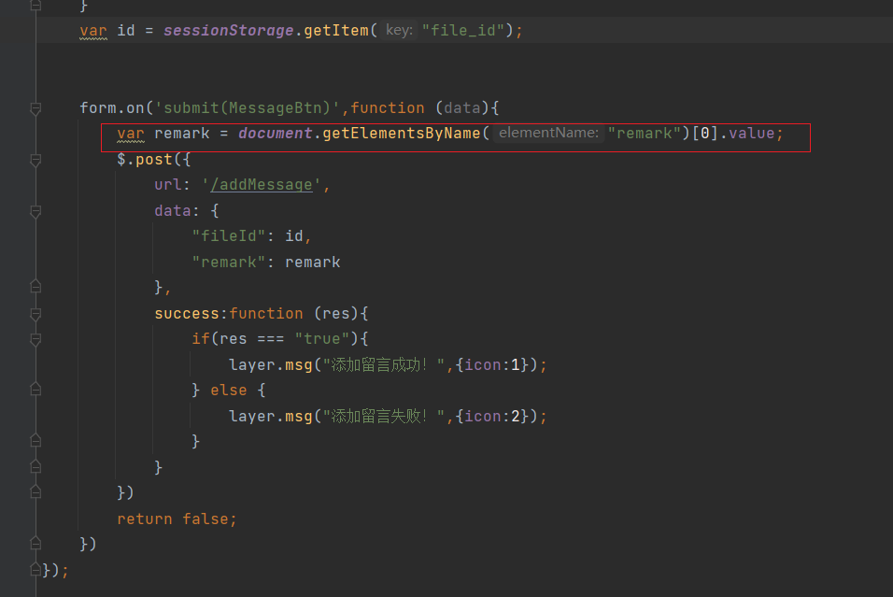Click fold end marker beside $.post closing })
893x597 pixels.
coord(35,492)
